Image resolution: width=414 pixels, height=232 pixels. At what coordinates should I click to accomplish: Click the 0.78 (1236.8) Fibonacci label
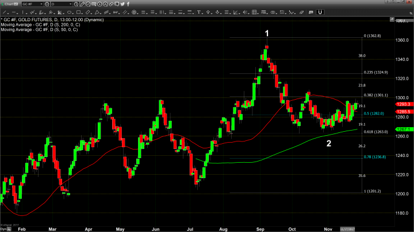point(375,157)
